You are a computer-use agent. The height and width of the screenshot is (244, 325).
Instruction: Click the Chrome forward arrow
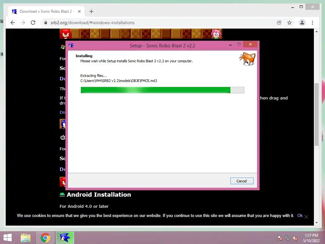[23, 23]
